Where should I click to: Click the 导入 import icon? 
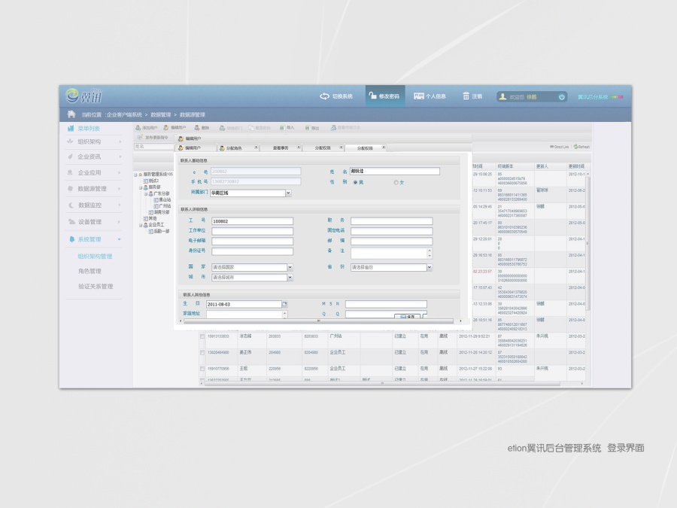[x=287, y=129]
